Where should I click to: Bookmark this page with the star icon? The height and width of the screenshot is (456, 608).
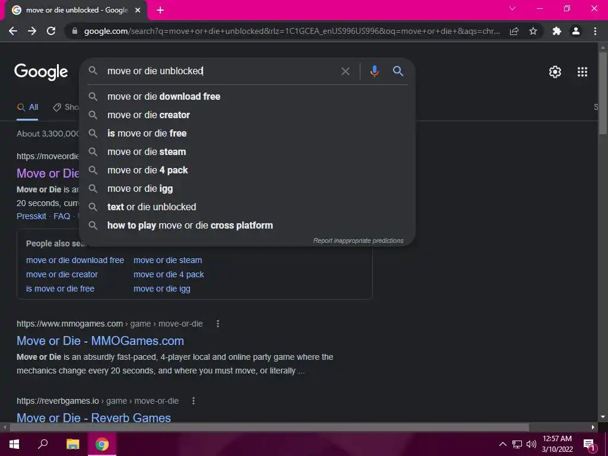(x=533, y=31)
